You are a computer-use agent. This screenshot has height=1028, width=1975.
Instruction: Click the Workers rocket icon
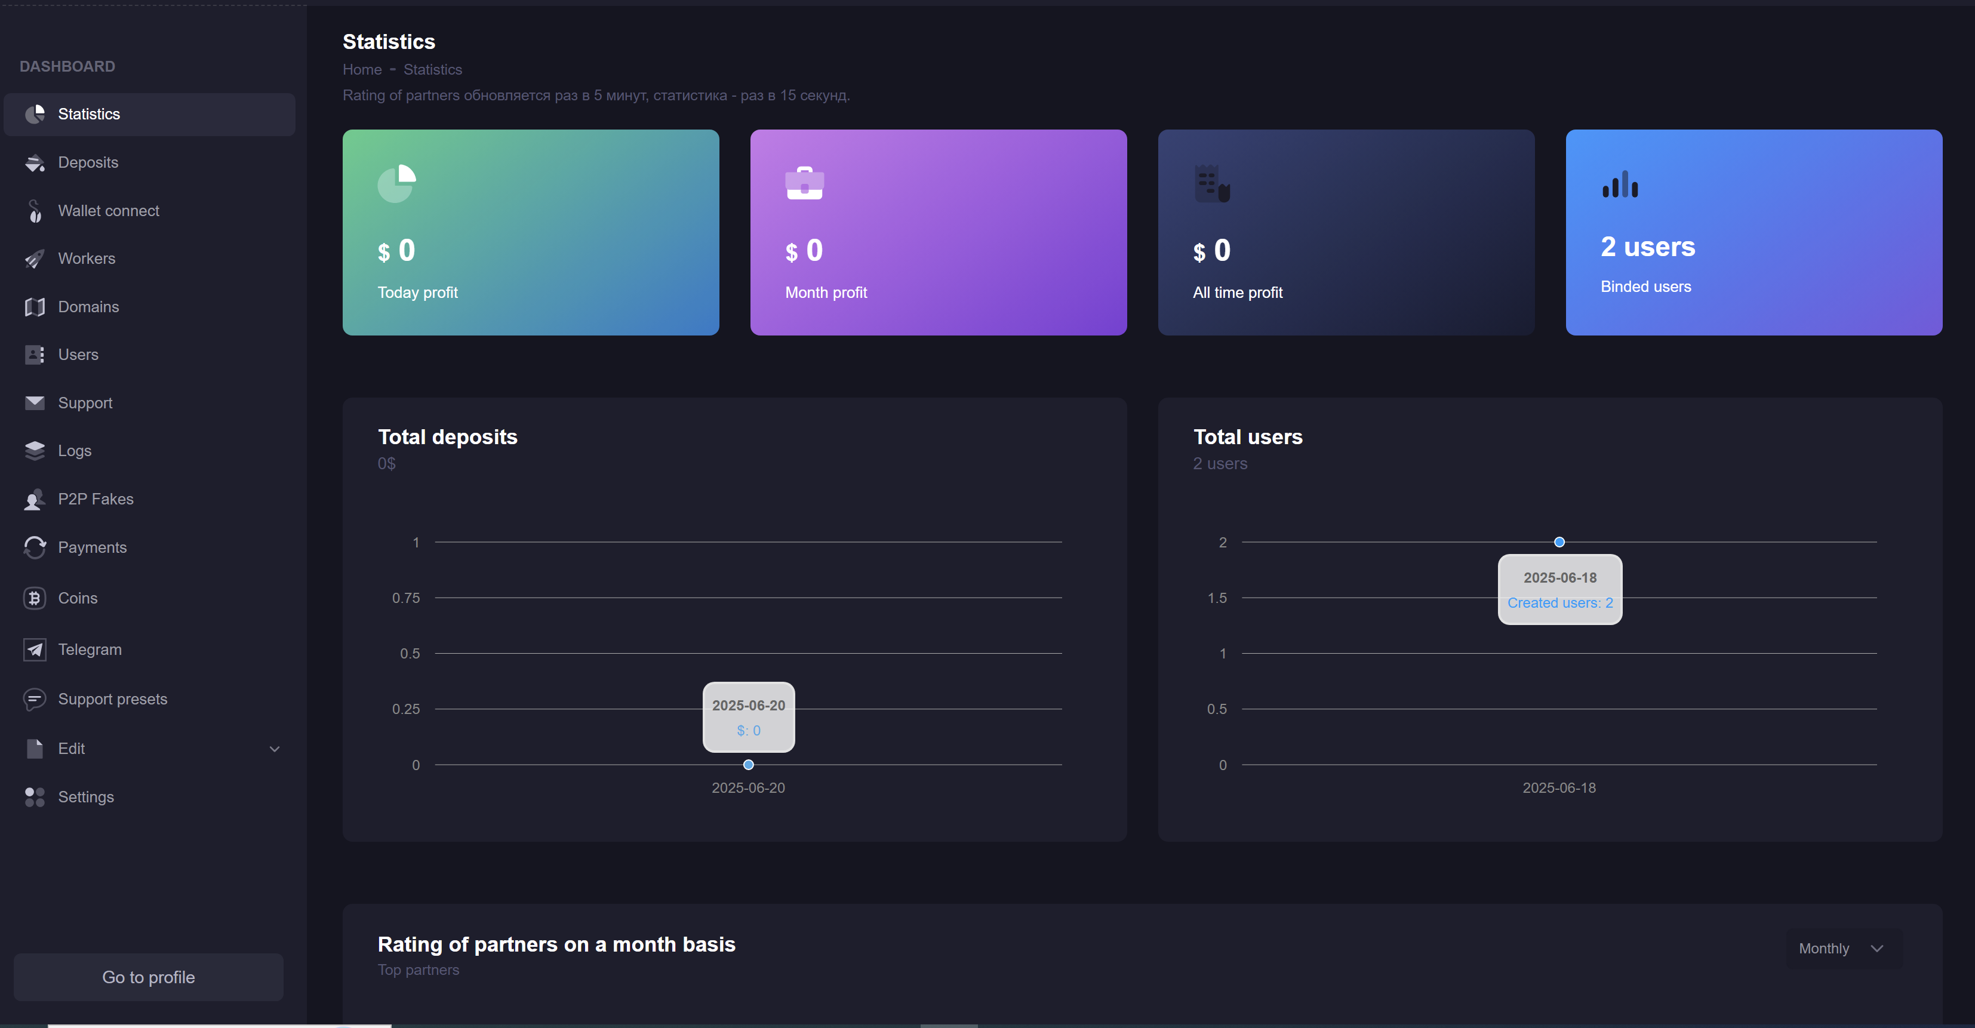click(x=35, y=259)
